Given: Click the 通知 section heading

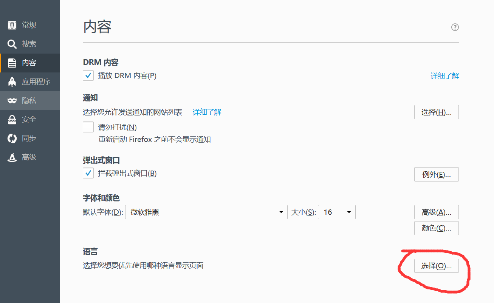Looking at the screenshot, I should 90,98.
